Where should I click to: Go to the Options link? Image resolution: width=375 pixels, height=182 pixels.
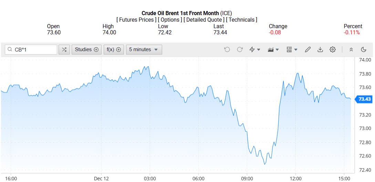(x=170, y=20)
